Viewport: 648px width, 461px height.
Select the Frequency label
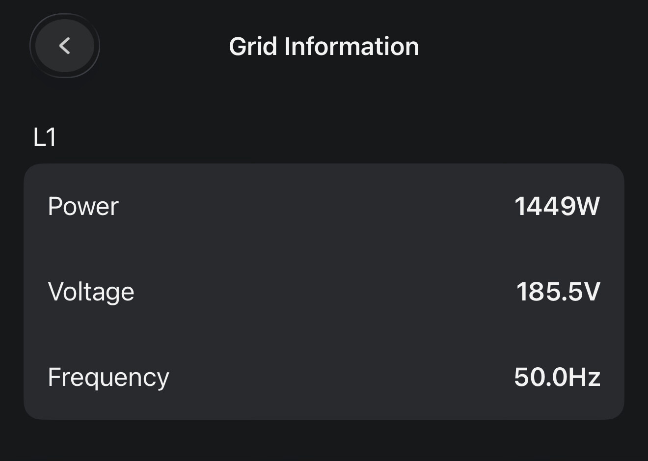click(x=108, y=377)
